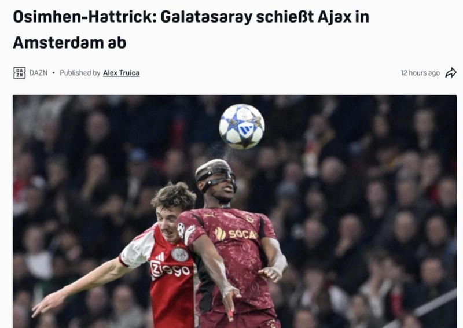Click the "Published by" label
The width and height of the screenshot is (463, 328).
(80, 73)
